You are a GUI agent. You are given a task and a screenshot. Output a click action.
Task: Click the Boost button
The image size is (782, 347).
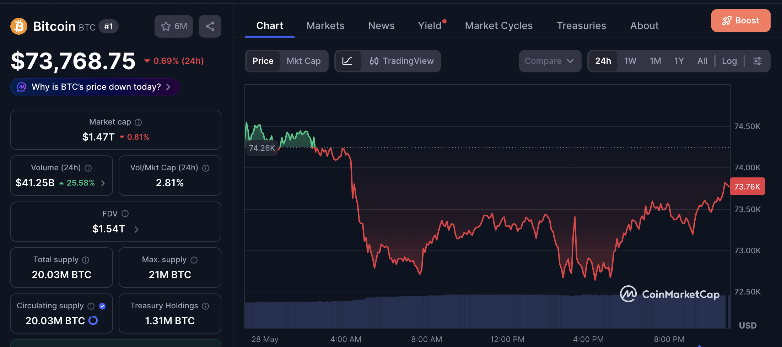(x=741, y=21)
